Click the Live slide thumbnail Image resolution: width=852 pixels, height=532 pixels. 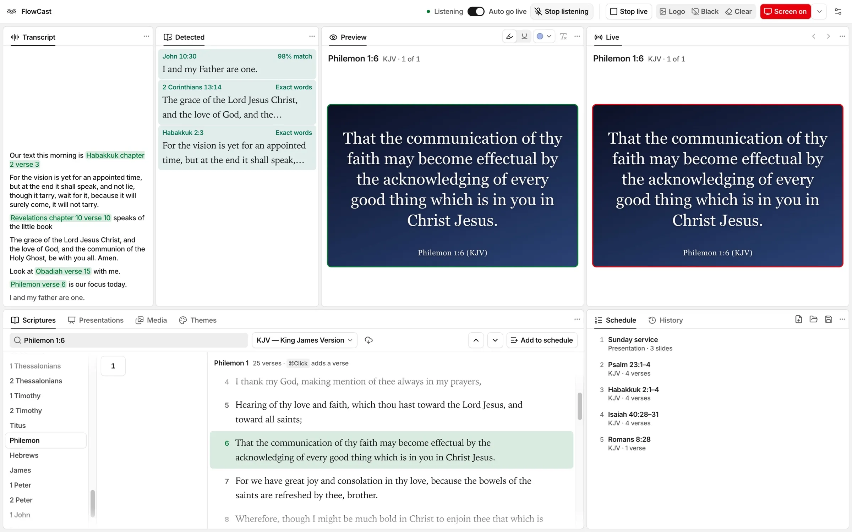click(x=717, y=185)
